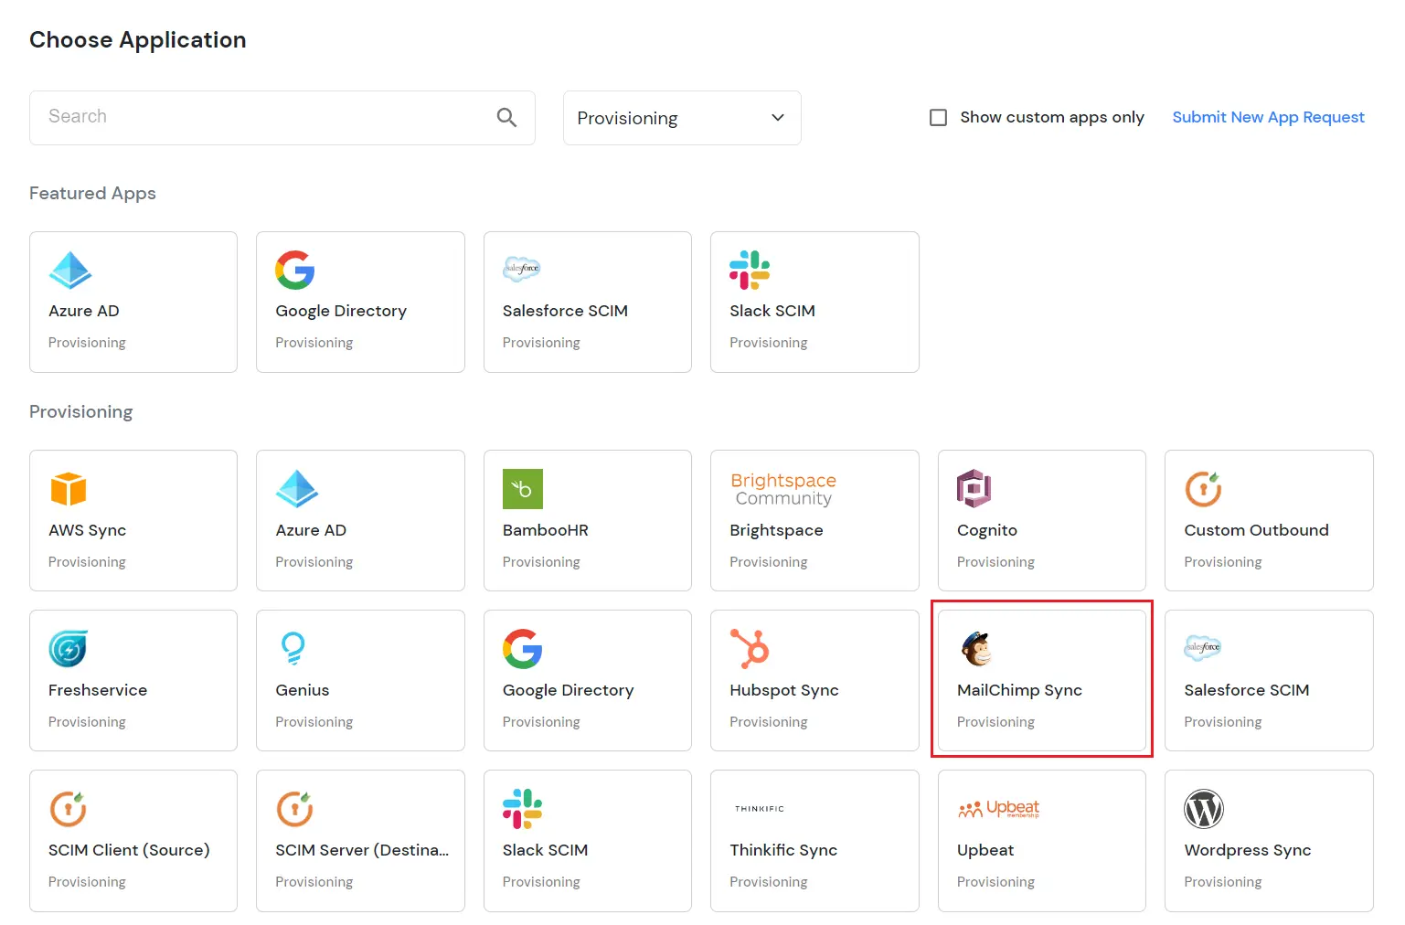
Task: Click Slack SCIM logo in Featured Apps
Action: pos(750,270)
